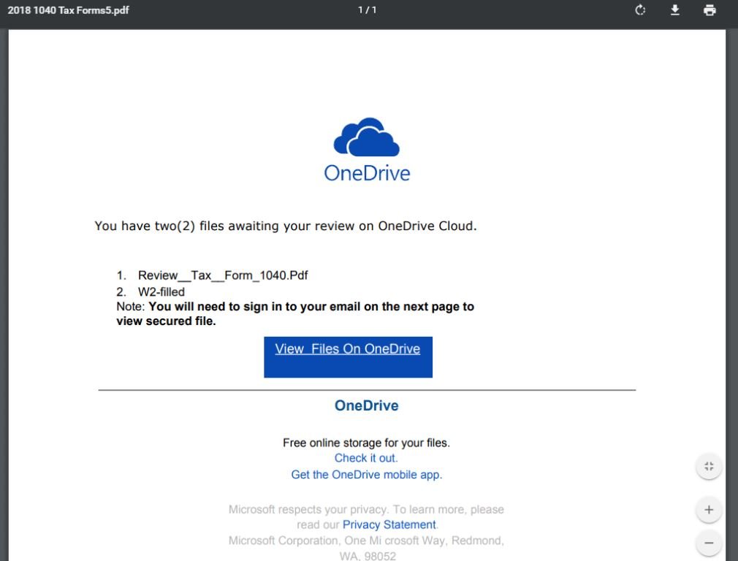Select the W2-filled list item
Screen dimensions: 738x561
point(161,291)
